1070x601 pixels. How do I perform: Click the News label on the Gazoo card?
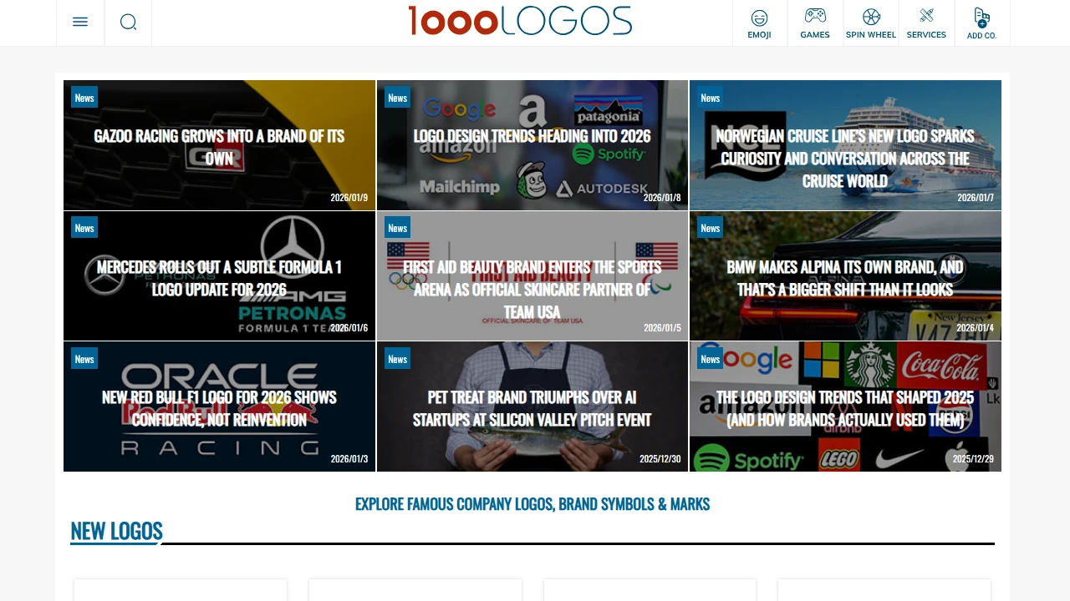point(84,98)
